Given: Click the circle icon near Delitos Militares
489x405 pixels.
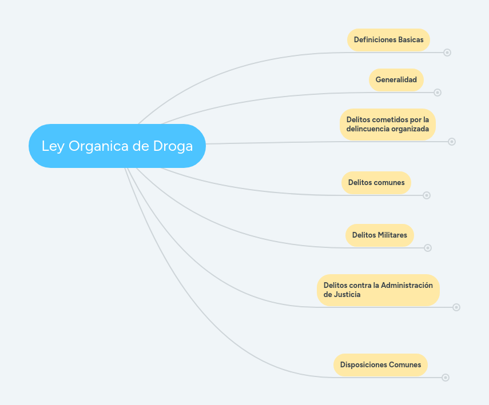Looking at the screenshot, I should point(427,247).
